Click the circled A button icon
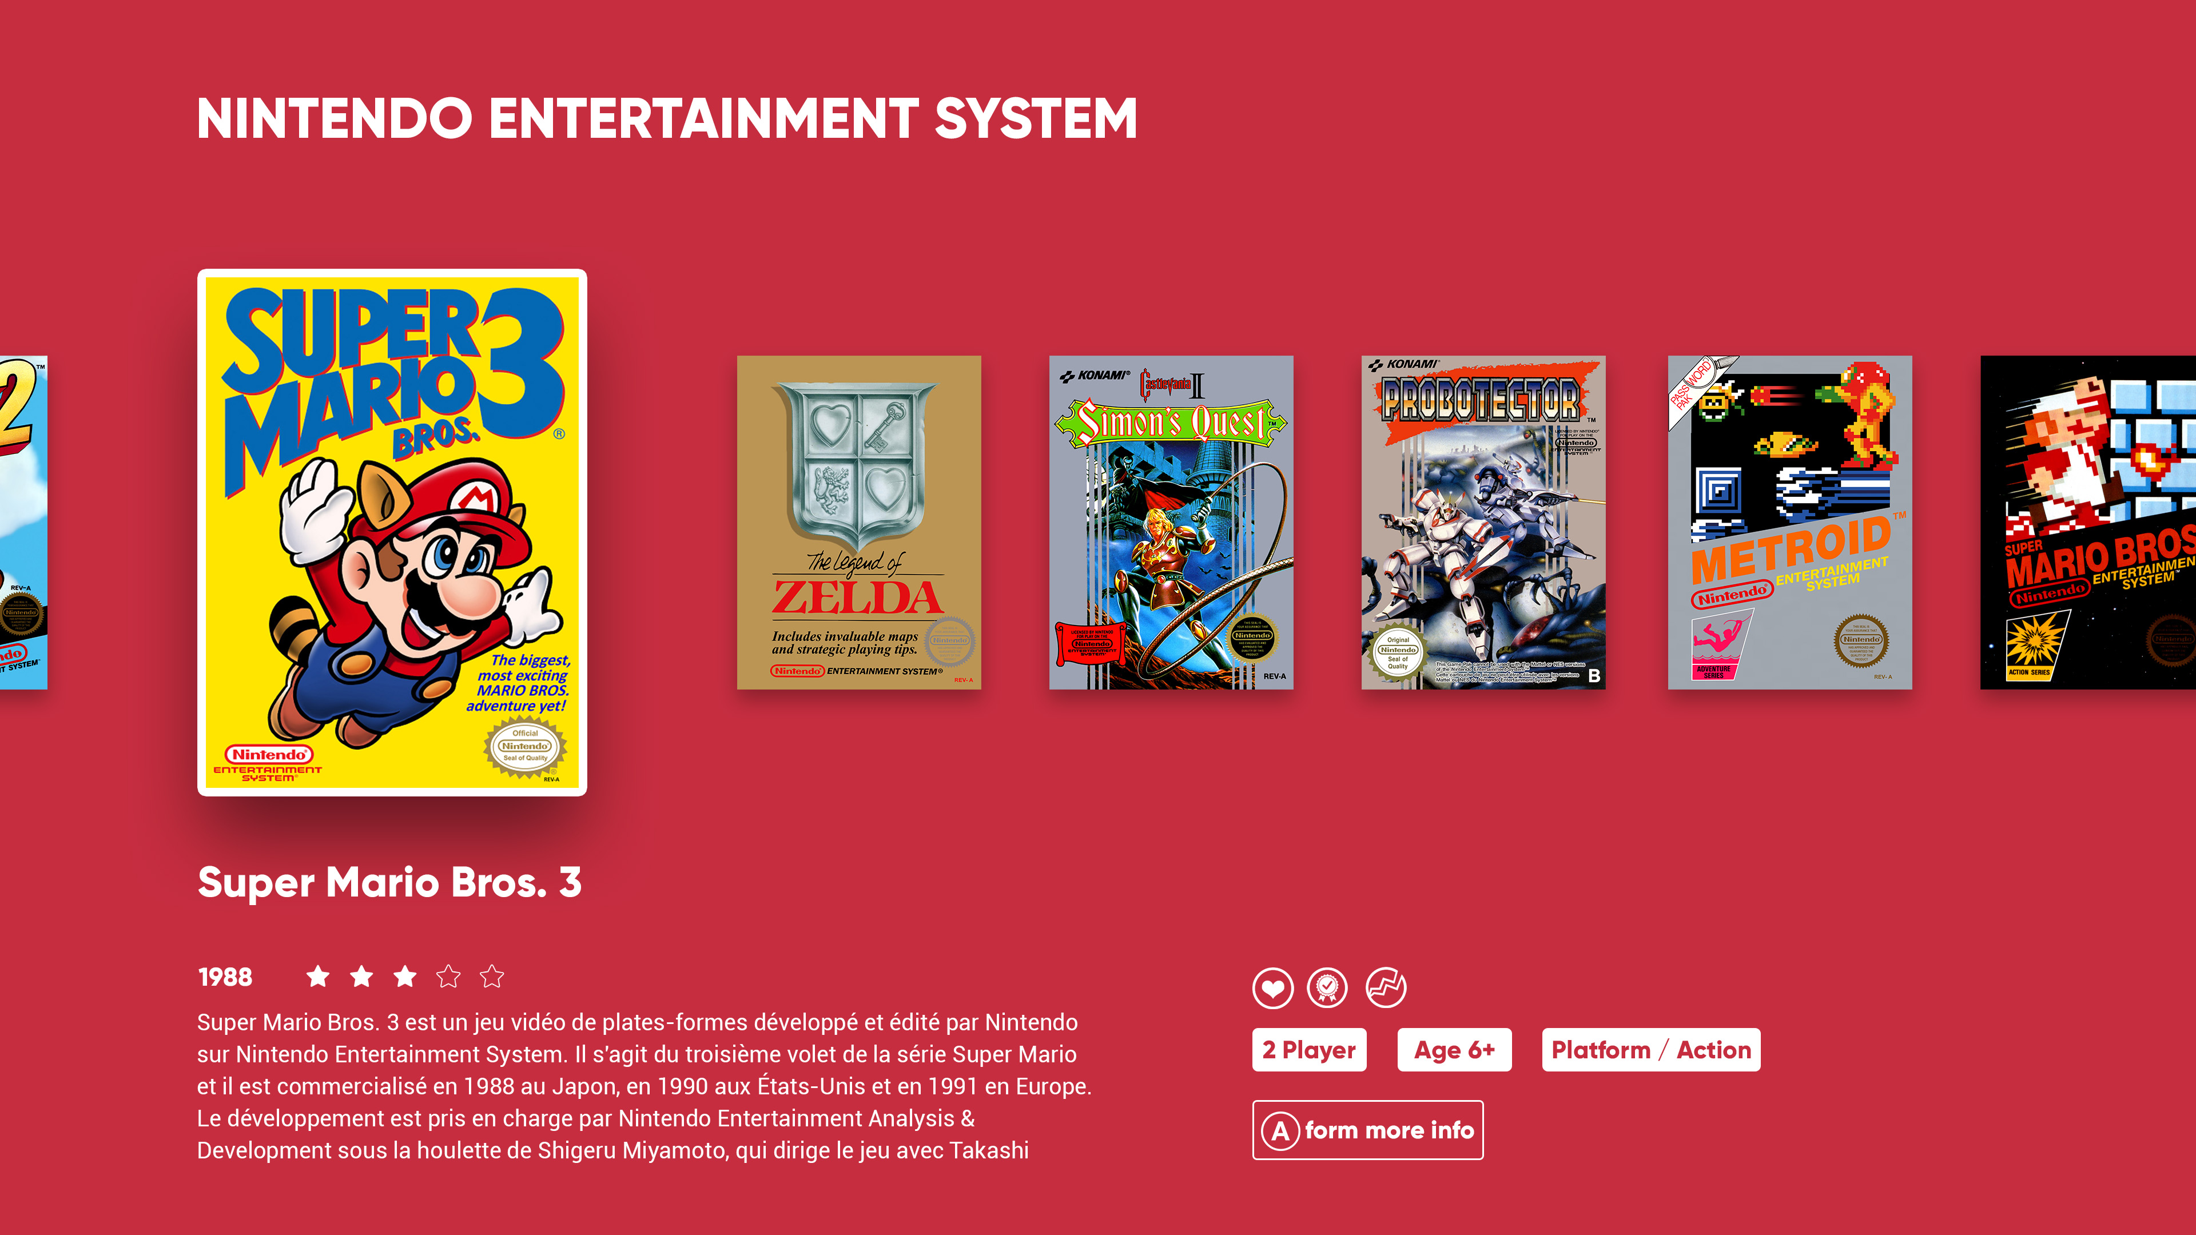This screenshot has width=2196, height=1235. click(1280, 1131)
